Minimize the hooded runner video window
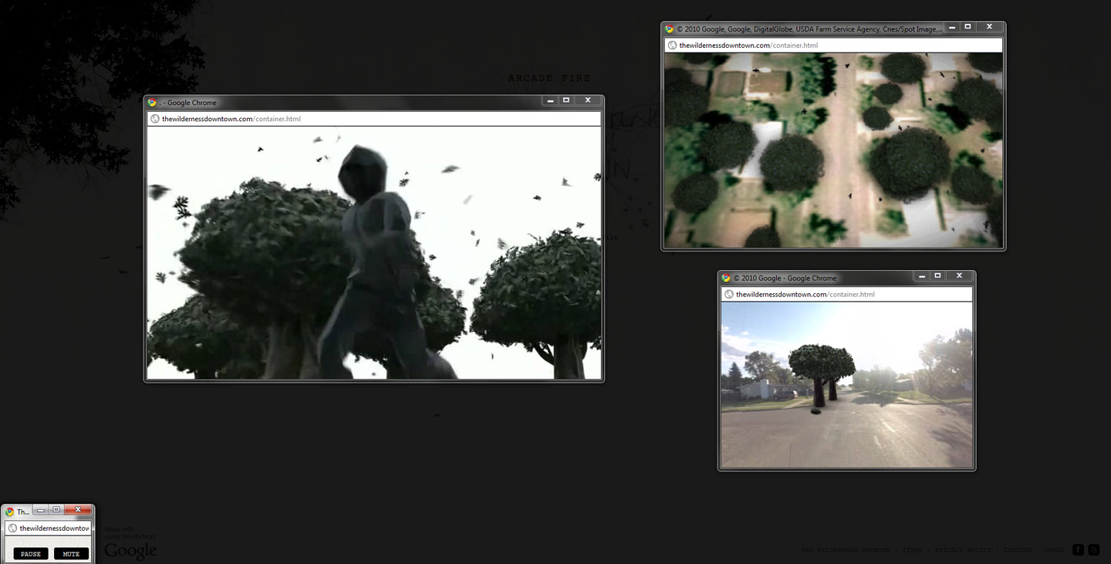 pos(550,100)
